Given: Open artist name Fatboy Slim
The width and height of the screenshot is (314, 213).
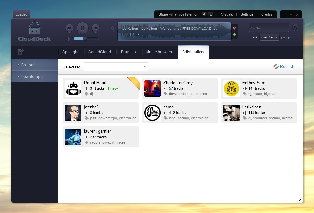Looking at the screenshot, I should pos(254,83).
